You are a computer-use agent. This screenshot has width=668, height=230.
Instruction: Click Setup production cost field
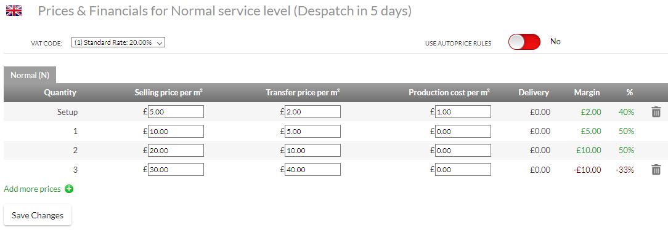463,112
